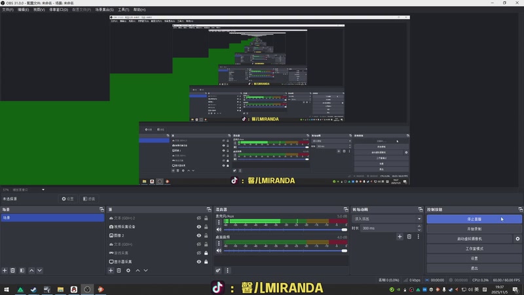Image resolution: width=524 pixels, height=295 pixels.
Task: Click the 300 ms duration field
Action: pyautogui.click(x=388, y=228)
